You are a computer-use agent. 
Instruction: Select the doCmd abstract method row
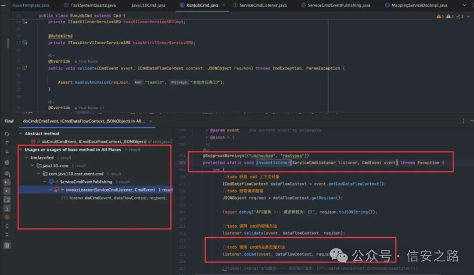(96, 141)
